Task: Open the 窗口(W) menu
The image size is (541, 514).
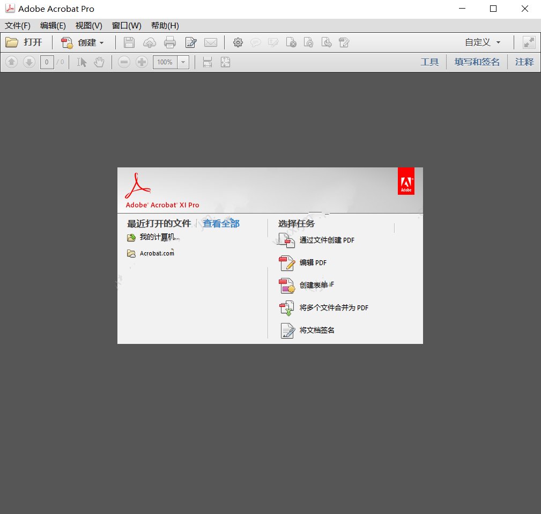Action: pos(127,26)
